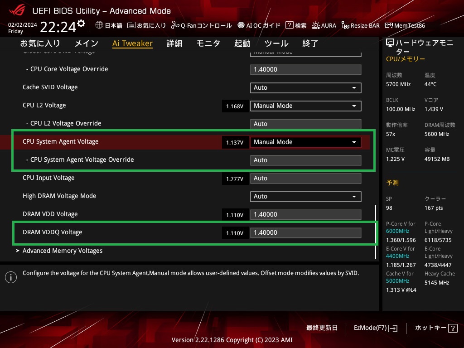Screen dimensions: 464x348
Task: Click the CPU/メモリー section heading
Action: pos(406,59)
